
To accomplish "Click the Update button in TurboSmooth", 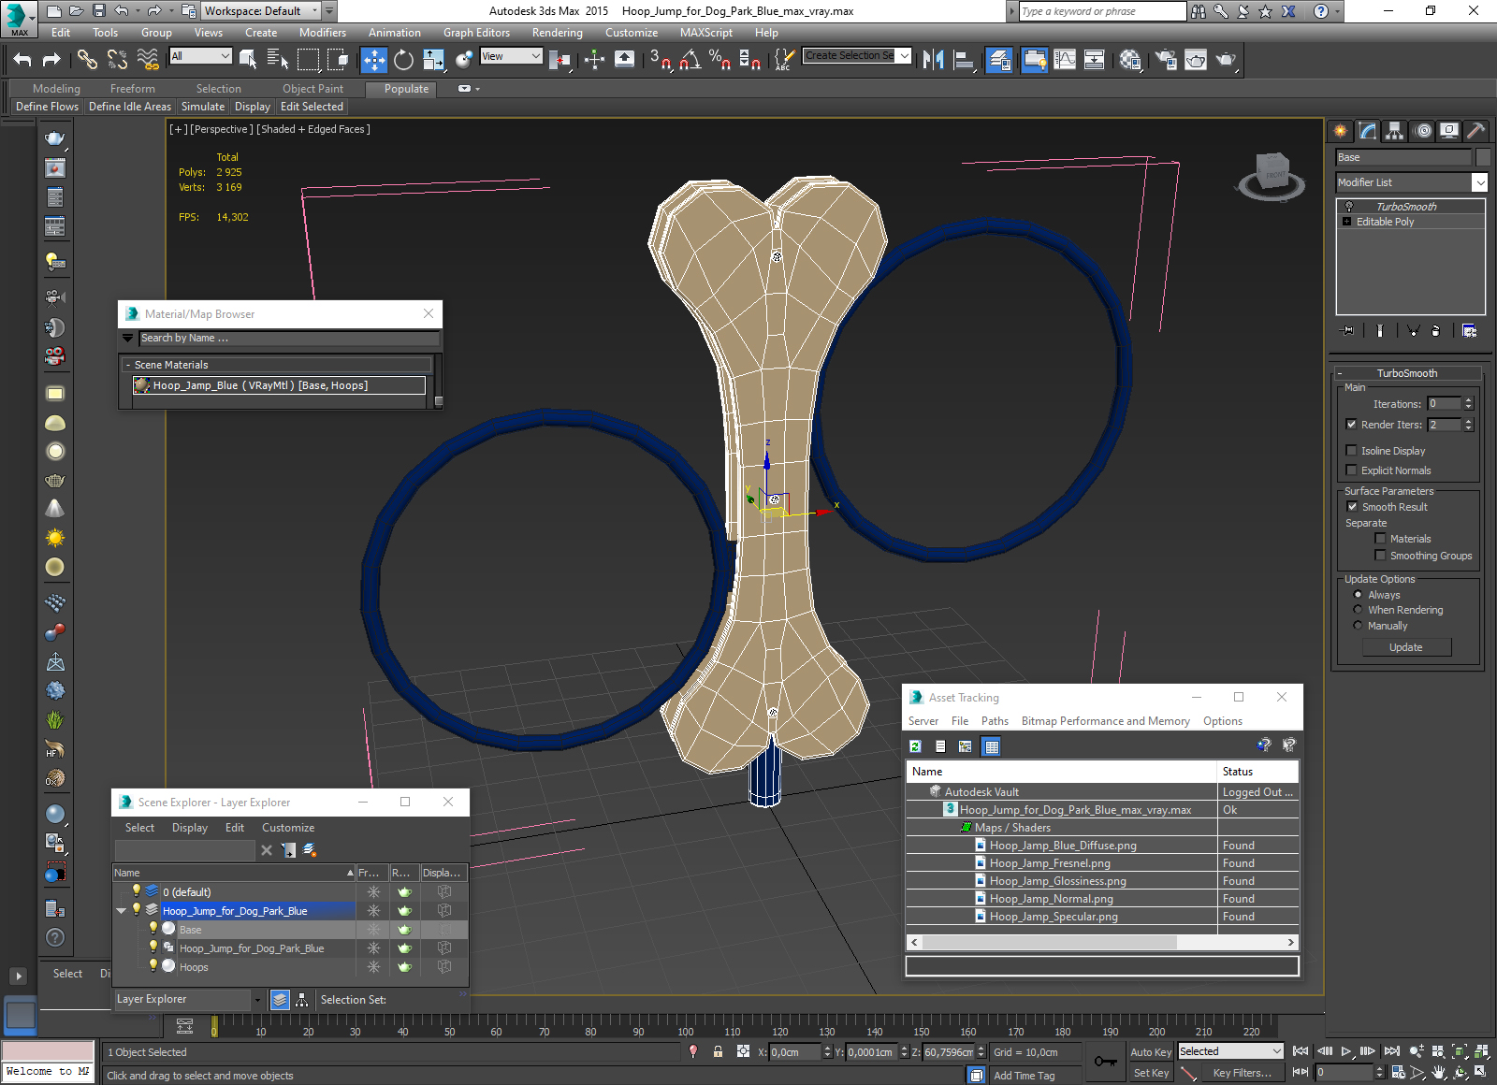I will tap(1406, 647).
